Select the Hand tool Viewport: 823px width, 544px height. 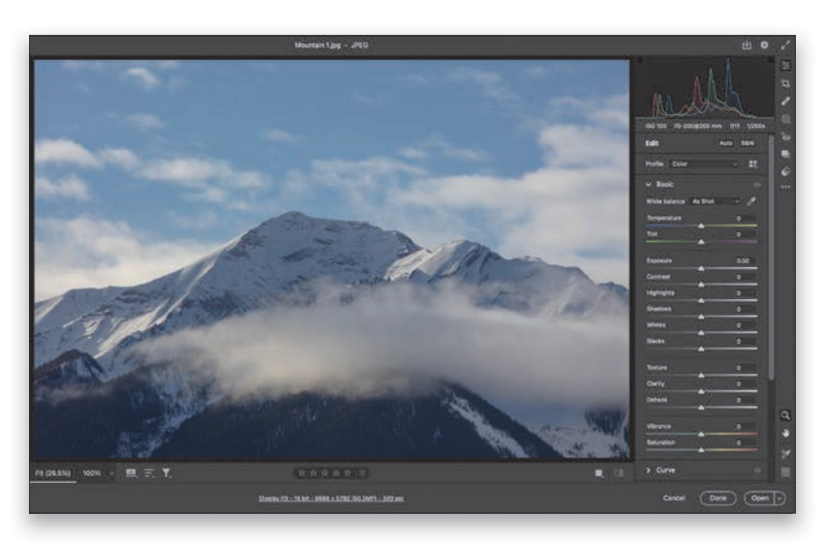coord(786,434)
